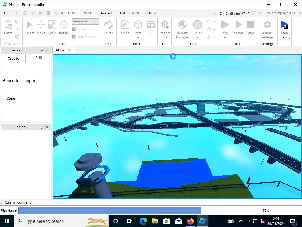This screenshot has height=227, width=302.
Task: Click the Redo arrow in quick access bar
Action: 33,13
